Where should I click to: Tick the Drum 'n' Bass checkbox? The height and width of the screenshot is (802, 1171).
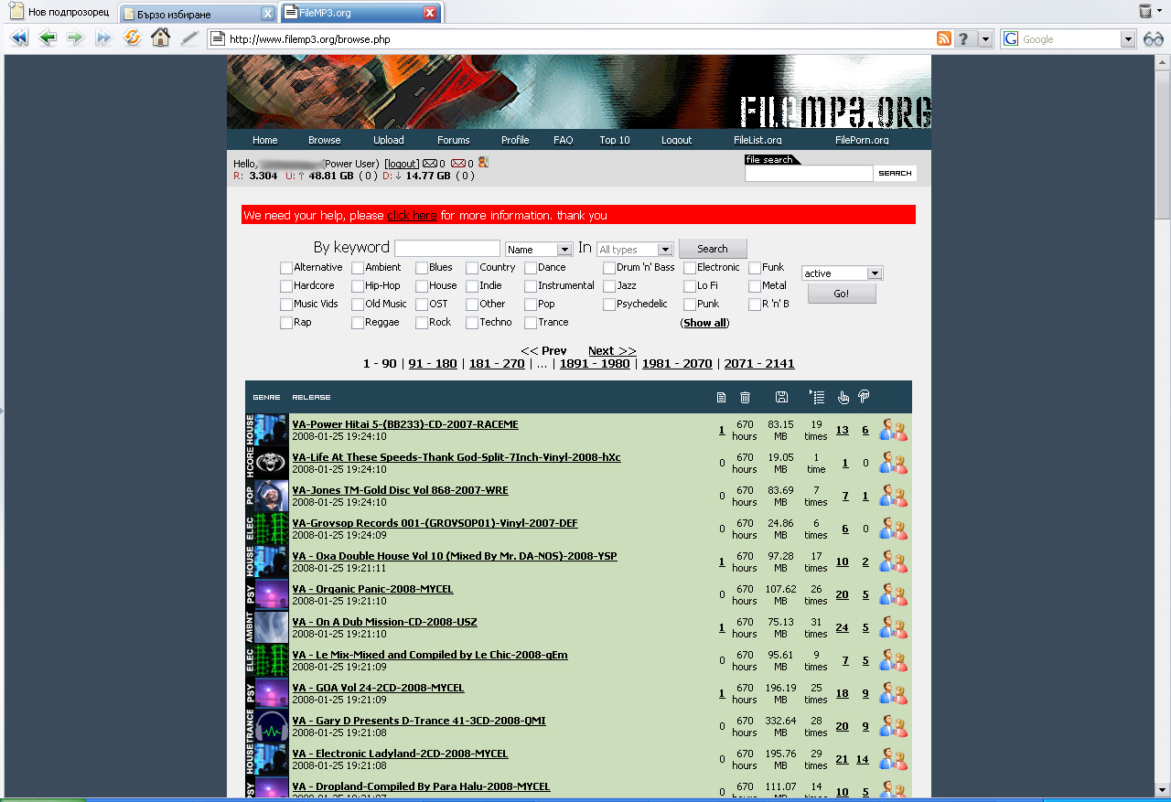coord(609,268)
